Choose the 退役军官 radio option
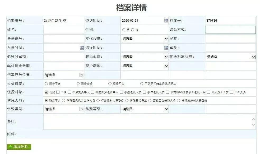This screenshot has height=154, width=260. (x=46, y=84)
